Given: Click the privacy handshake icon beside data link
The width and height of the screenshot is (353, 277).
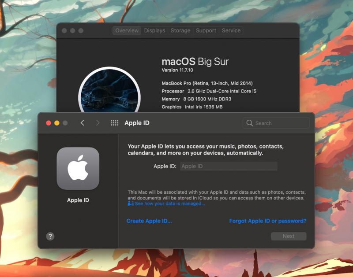Looking at the screenshot, I should click(131, 203).
